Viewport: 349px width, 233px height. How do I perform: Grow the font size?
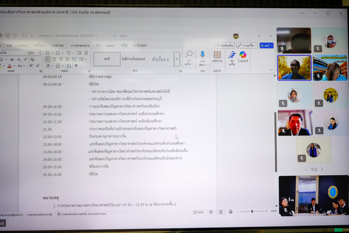[x=31, y=66]
